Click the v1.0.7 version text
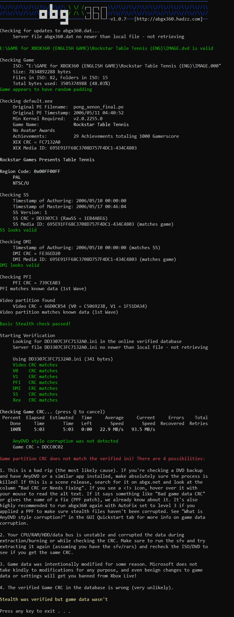Screen dimensions: 234x617 coord(118,19)
